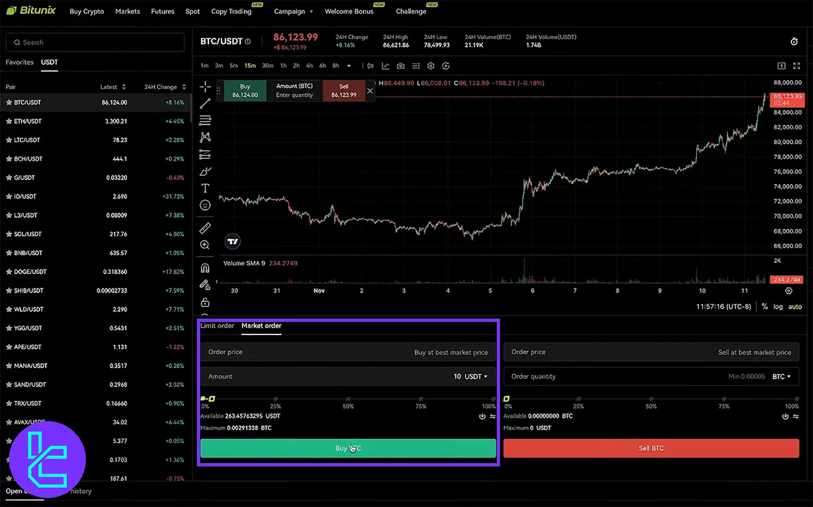Click the red Sell BTC button
Image resolution: width=813 pixels, height=507 pixels.
(x=651, y=448)
